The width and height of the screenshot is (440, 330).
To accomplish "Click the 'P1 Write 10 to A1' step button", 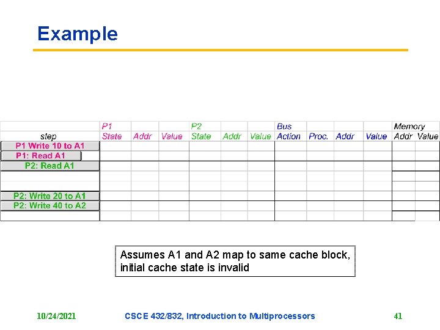I will (x=50, y=146).
